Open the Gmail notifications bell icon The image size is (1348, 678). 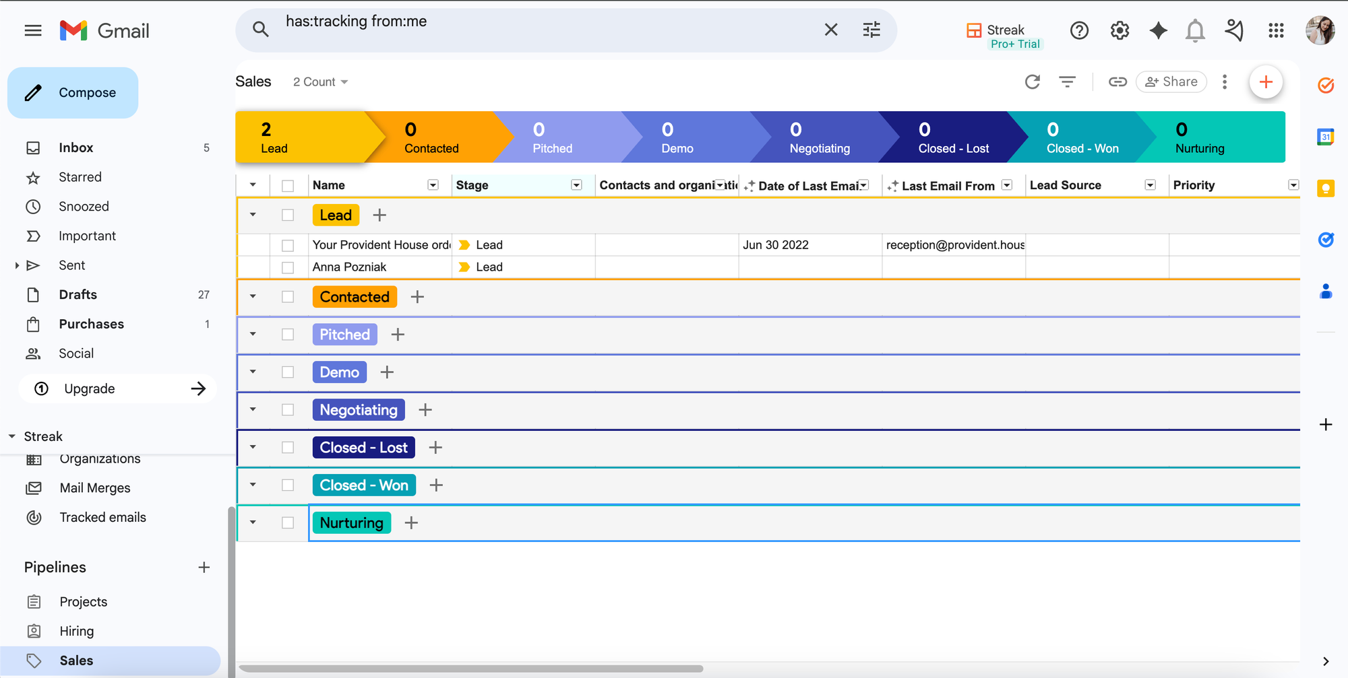tap(1195, 30)
